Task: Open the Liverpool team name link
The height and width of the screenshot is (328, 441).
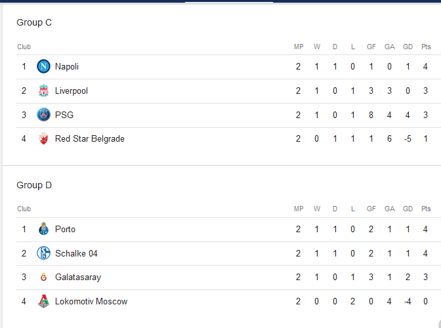Action: 72,91
